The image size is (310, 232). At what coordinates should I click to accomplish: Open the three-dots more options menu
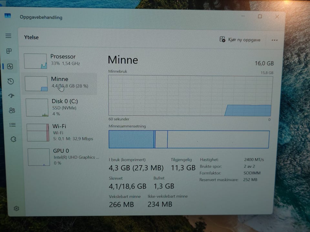pyautogui.click(x=274, y=40)
